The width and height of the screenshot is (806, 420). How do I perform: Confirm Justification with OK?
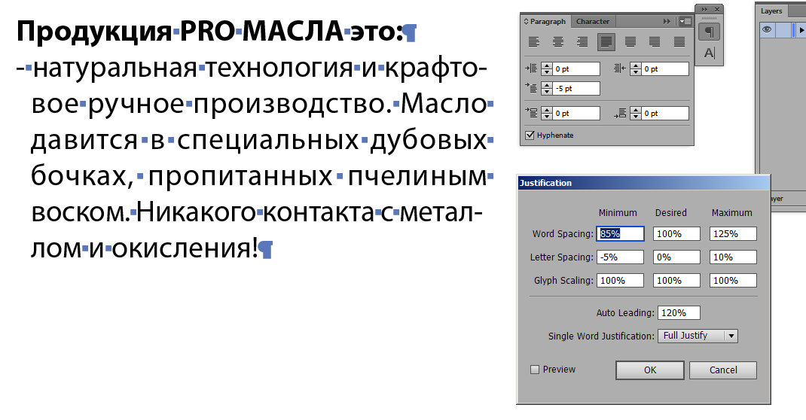(650, 370)
